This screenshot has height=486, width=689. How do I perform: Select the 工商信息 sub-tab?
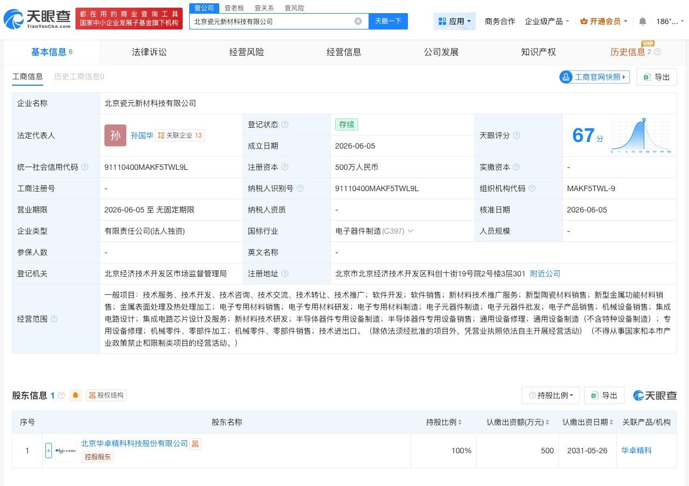click(x=27, y=76)
